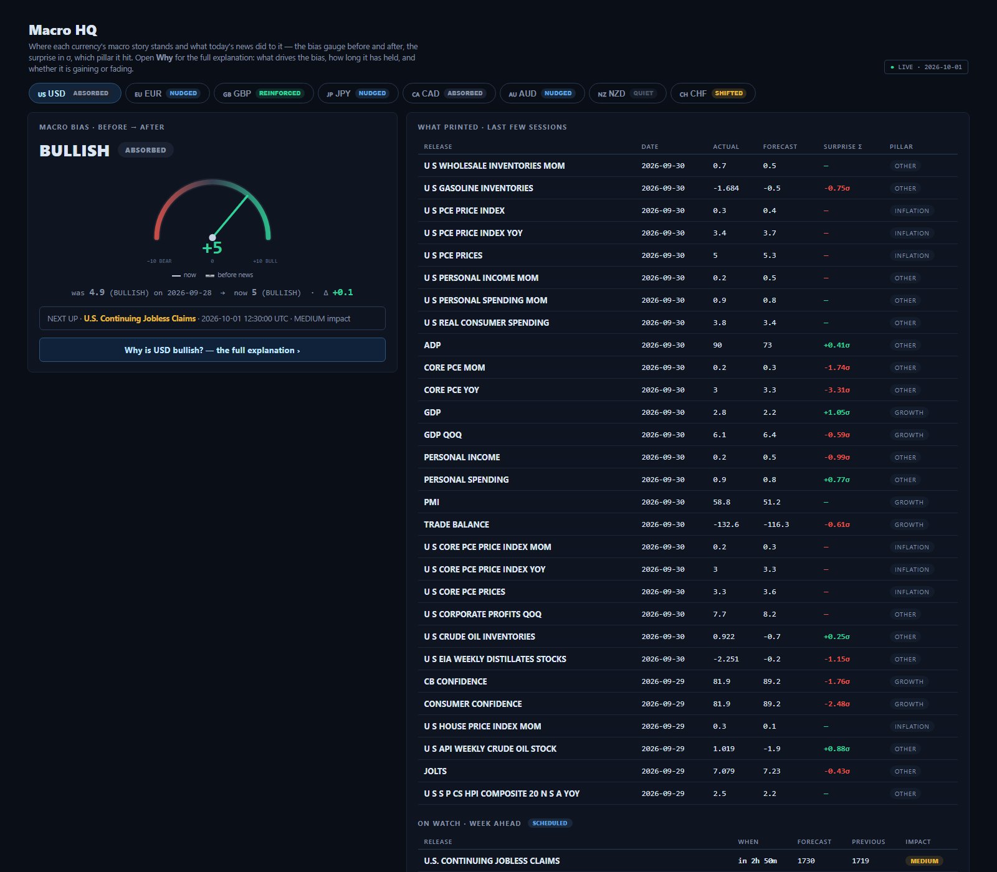Image resolution: width=997 pixels, height=872 pixels.
Task: Open the GBP Reinforced tab
Action: [263, 93]
